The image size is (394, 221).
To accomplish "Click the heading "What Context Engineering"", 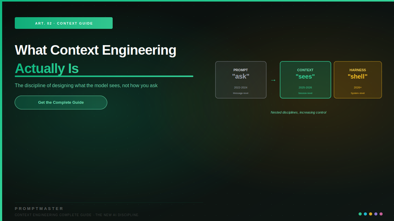I will click(96, 50).
